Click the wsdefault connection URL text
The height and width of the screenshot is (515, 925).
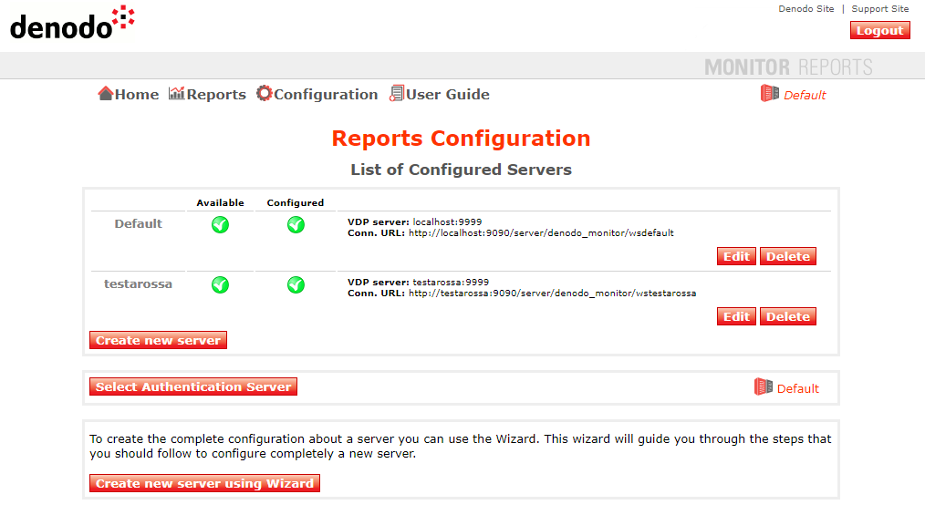[x=510, y=233]
